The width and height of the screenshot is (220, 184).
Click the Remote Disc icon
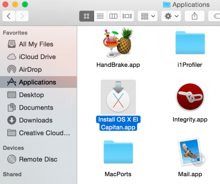(12, 159)
